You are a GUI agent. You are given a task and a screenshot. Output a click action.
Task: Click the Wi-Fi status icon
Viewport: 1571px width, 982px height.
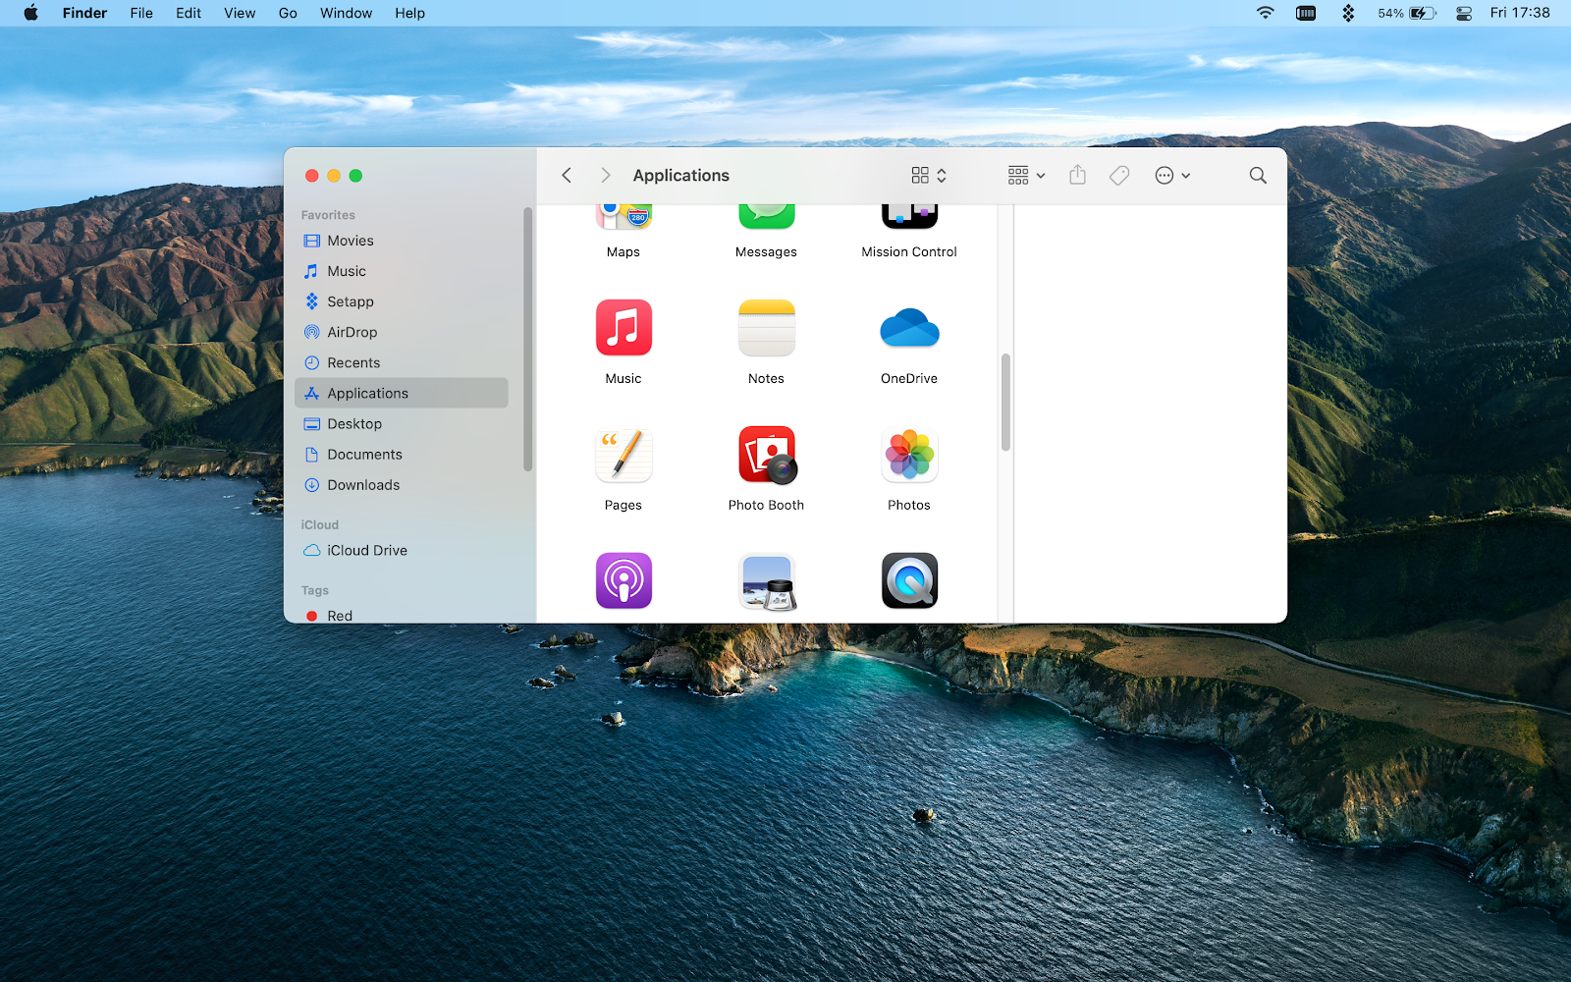(x=1266, y=13)
